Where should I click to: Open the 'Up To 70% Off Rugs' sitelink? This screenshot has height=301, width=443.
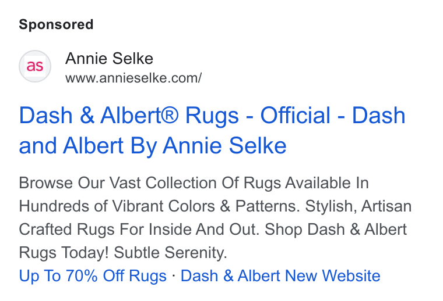point(93,275)
